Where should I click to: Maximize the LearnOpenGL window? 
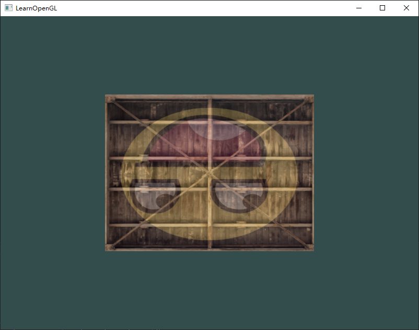point(382,8)
